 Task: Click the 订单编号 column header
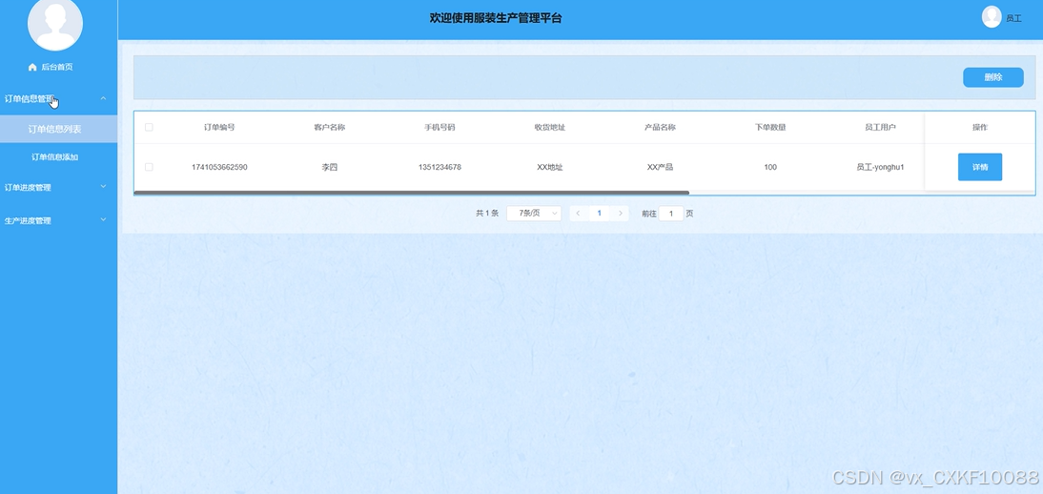(x=219, y=127)
